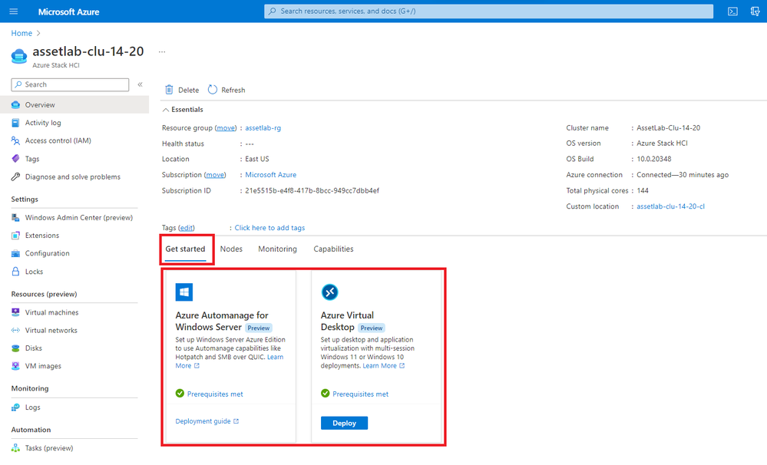Open the assetlab-rg resource group link
Image resolution: width=767 pixels, height=465 pixels.
(x=263, y=127)
